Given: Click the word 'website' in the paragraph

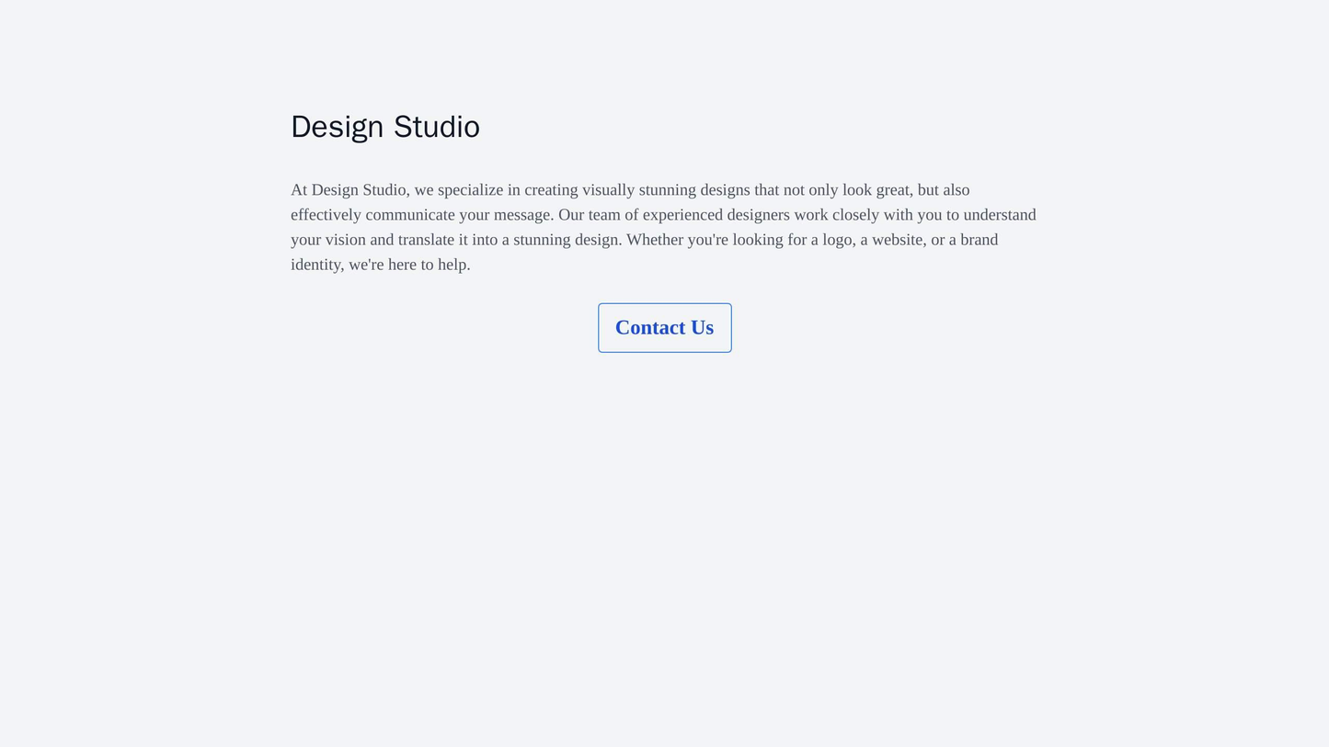Looking at the screenshot, I should (x=898, y=240).
